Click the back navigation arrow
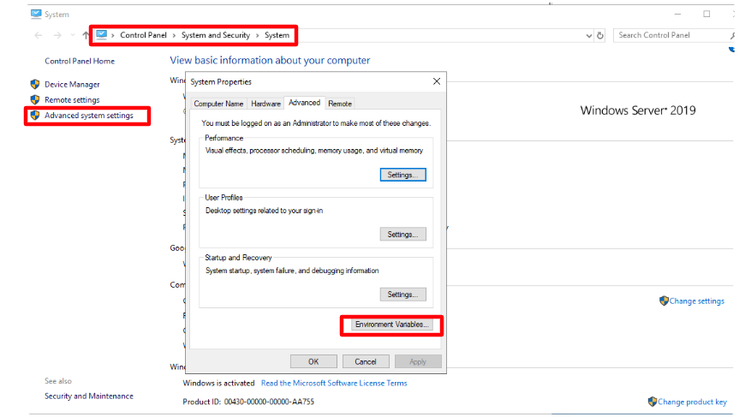Screen dimensions: 745x417 coord(39,35)
